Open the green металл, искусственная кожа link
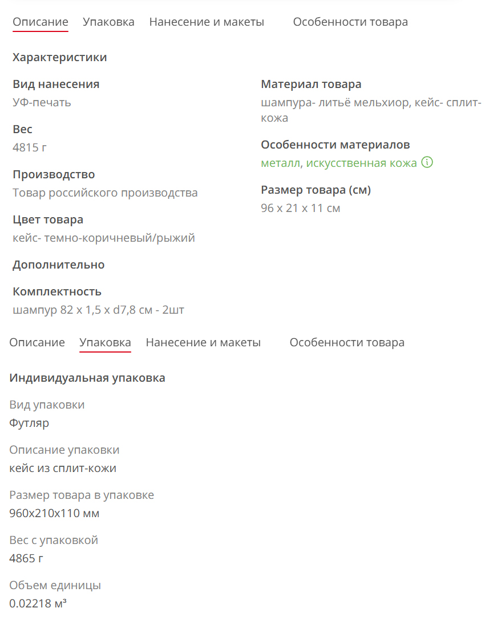 coord(338,163)
